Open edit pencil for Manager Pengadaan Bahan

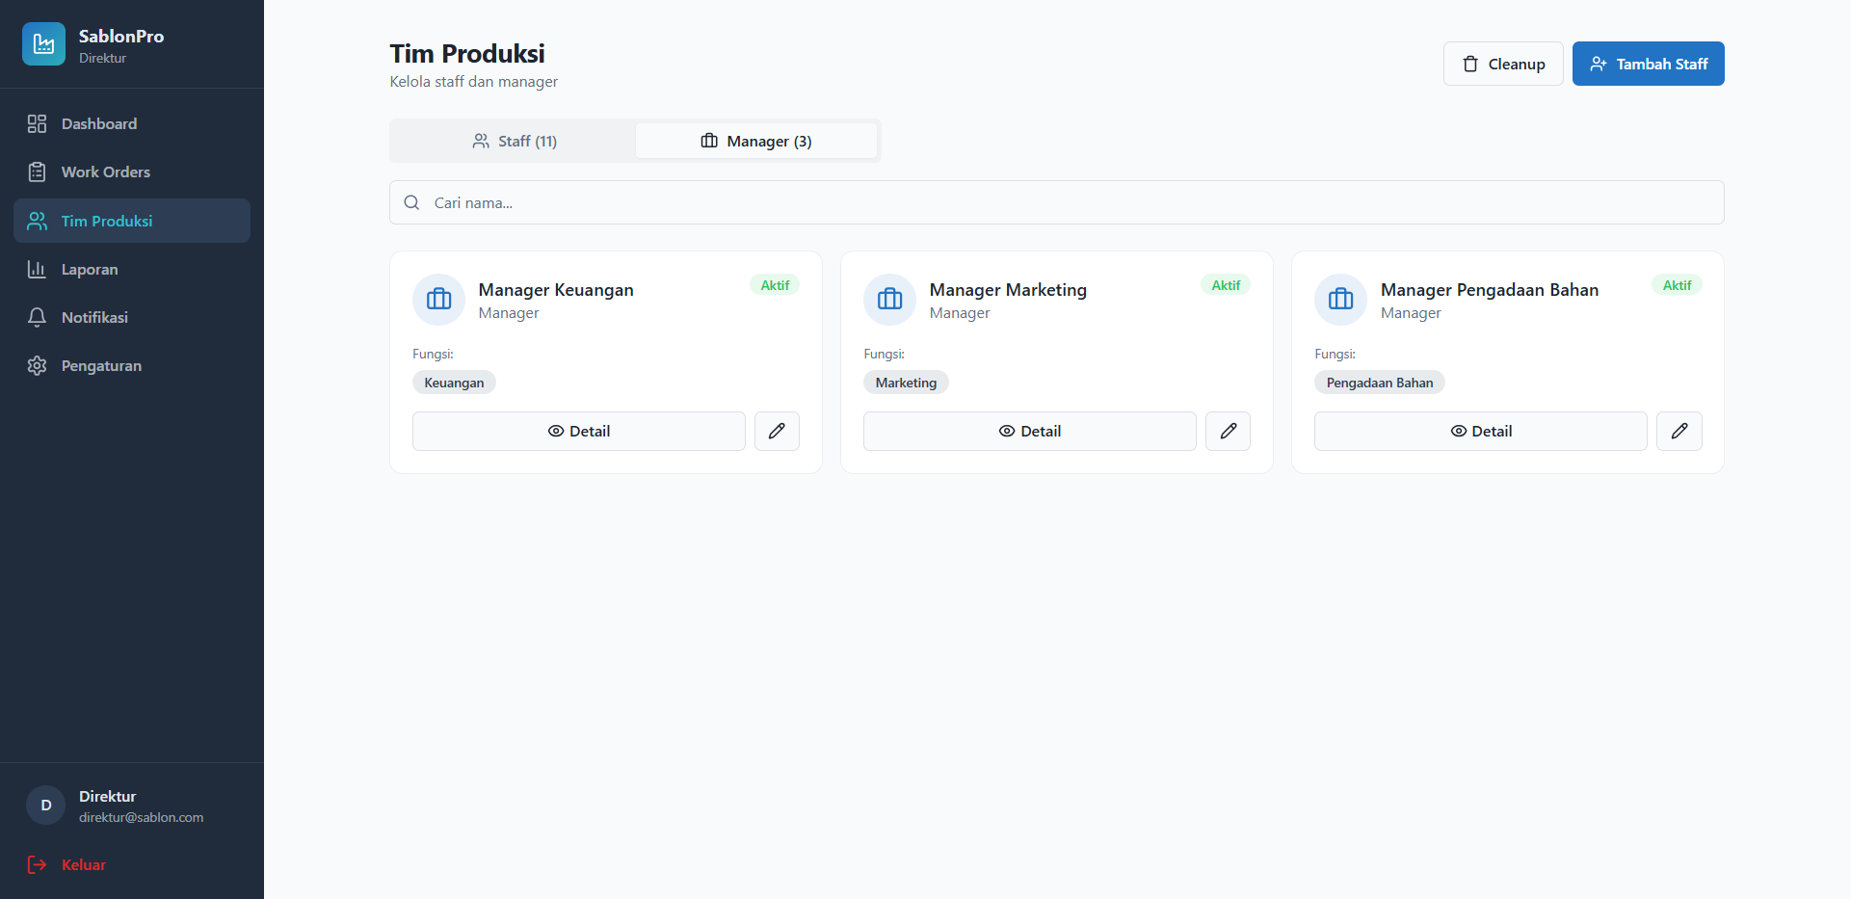pyautogui.click(x=1679, y=431)
